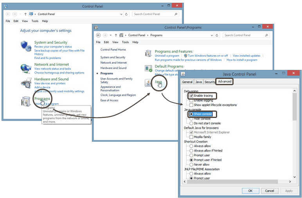
Task: Click the Programs box icon in Control Panel
Action: point(26,101)
